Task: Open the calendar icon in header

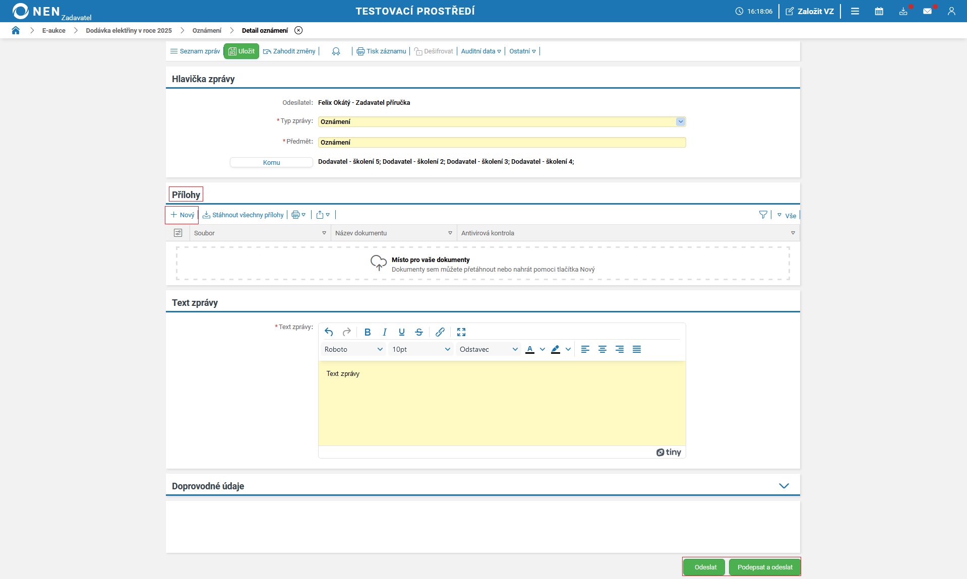Action: click(879, 11)
